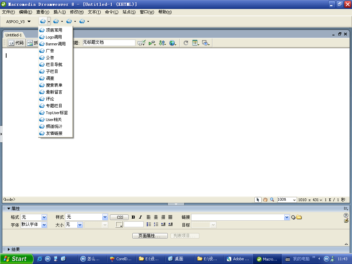Open the insert menu 插入(I)
The image size is (352, 264).
point(59,12)
